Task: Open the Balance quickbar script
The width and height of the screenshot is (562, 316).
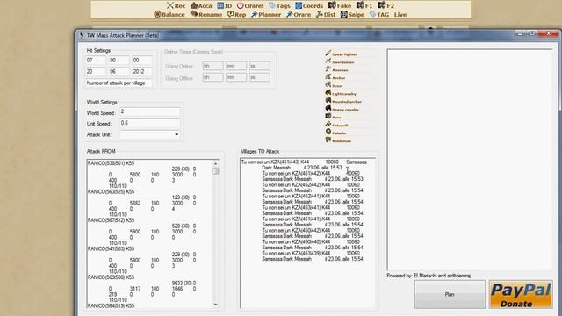Action: pyautogui.click(x=169, y=14)
